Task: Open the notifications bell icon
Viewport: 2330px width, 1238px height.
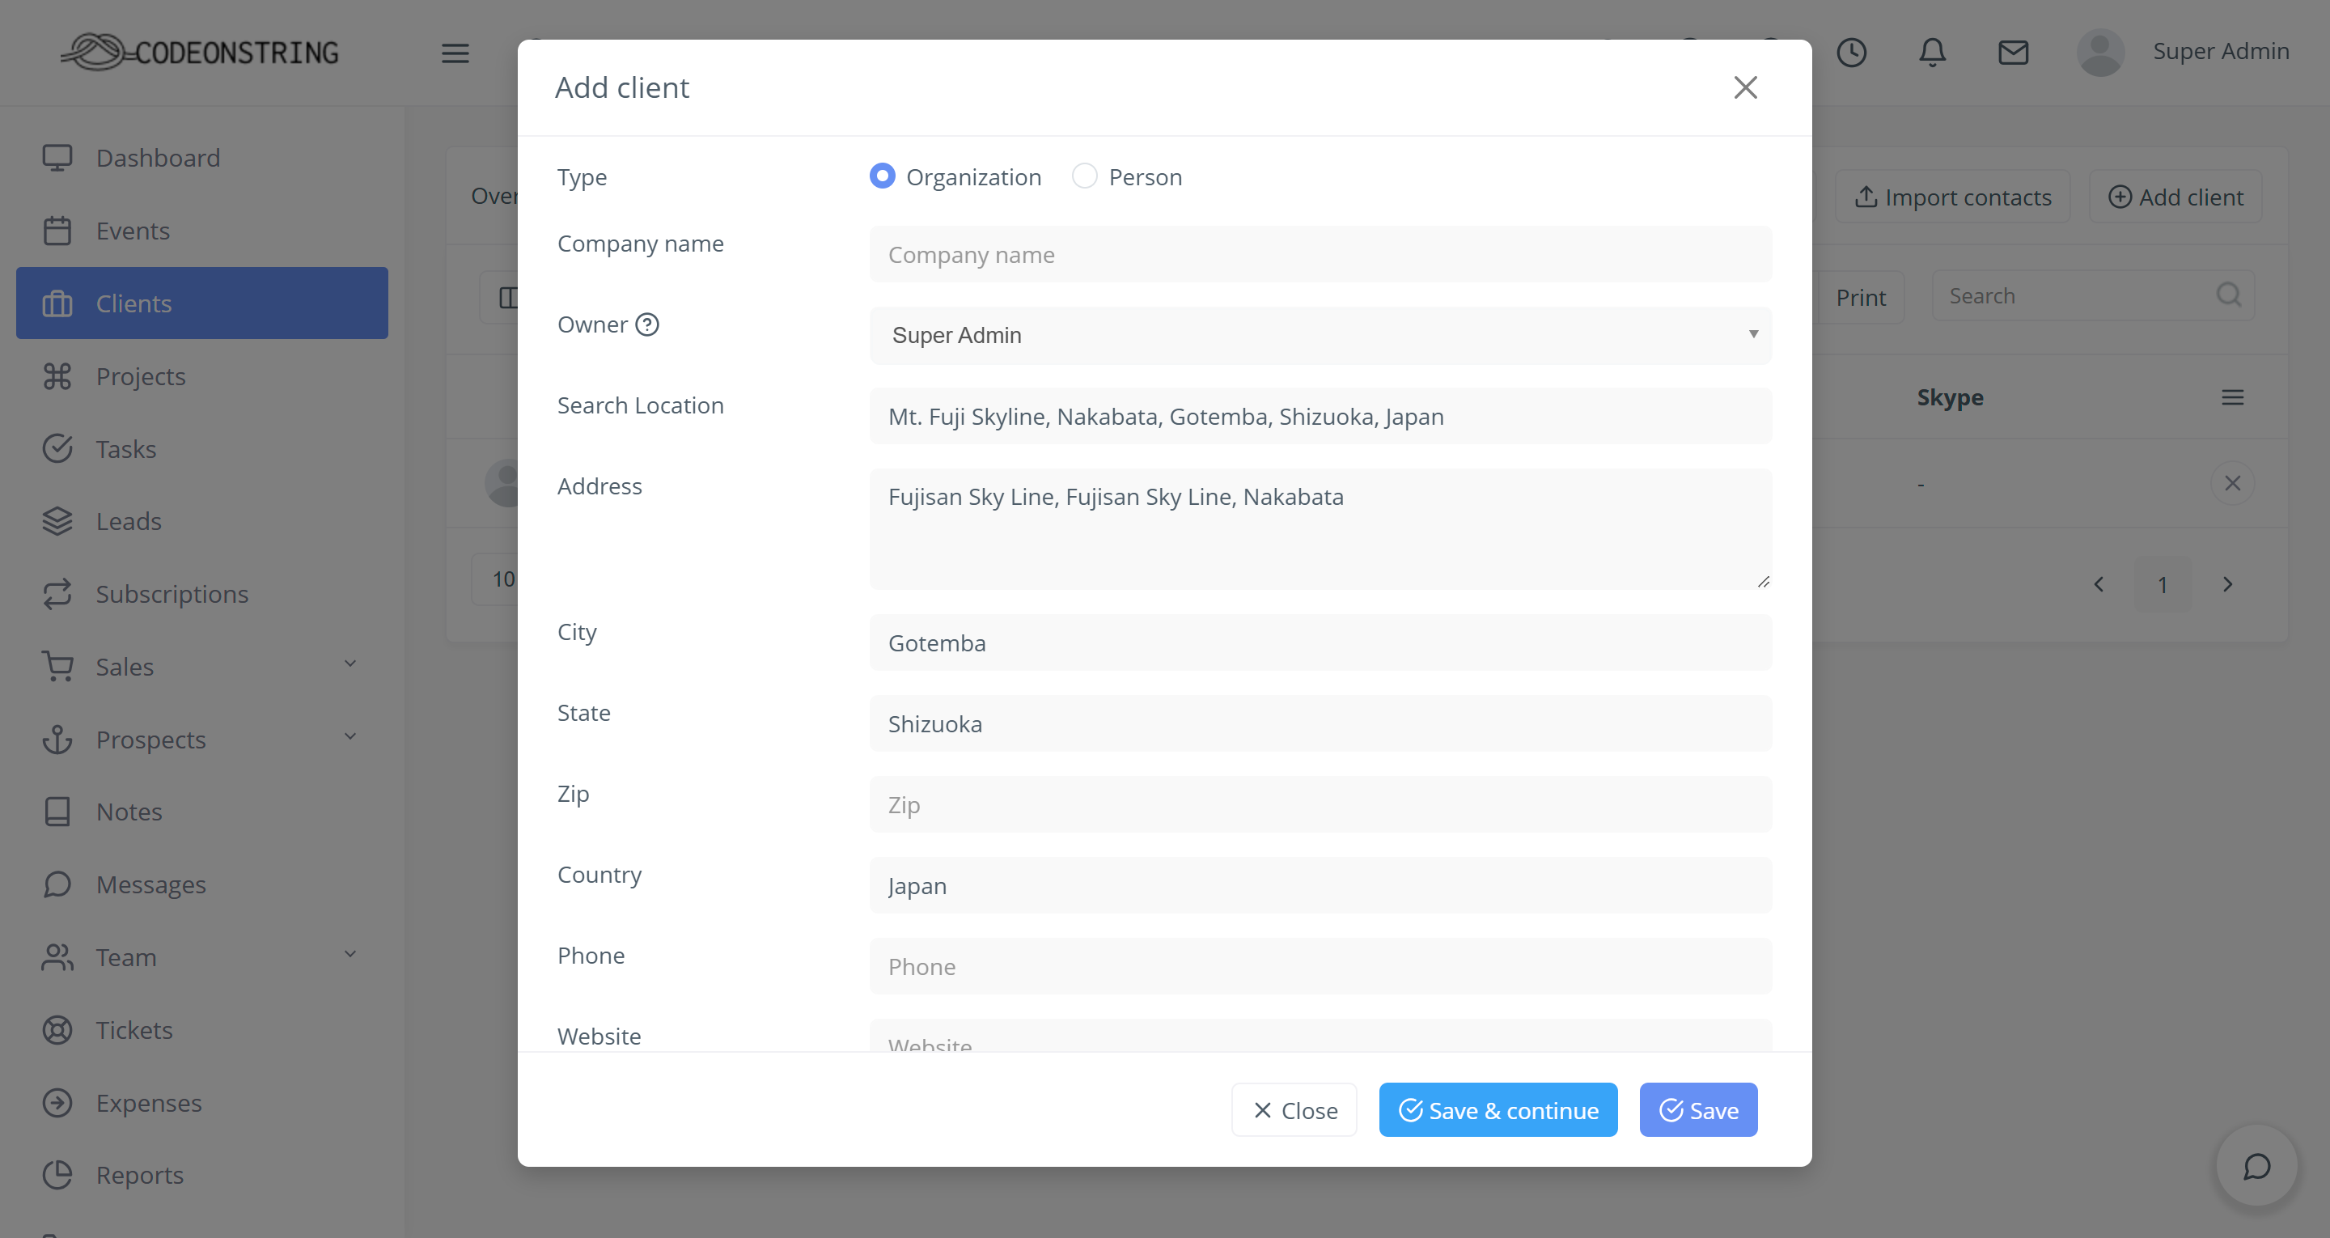Action: pyautogui.click(x=1932, y=53)
